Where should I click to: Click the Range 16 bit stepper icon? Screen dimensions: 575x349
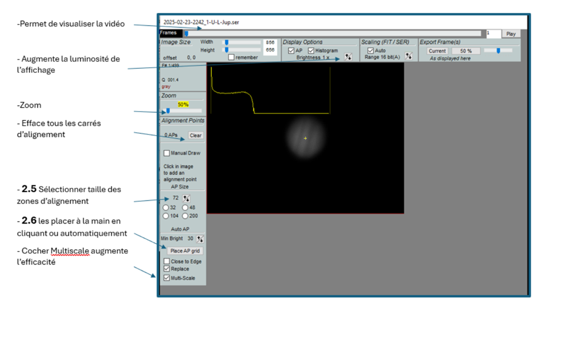pyautogui.click(x=408, y=56)
